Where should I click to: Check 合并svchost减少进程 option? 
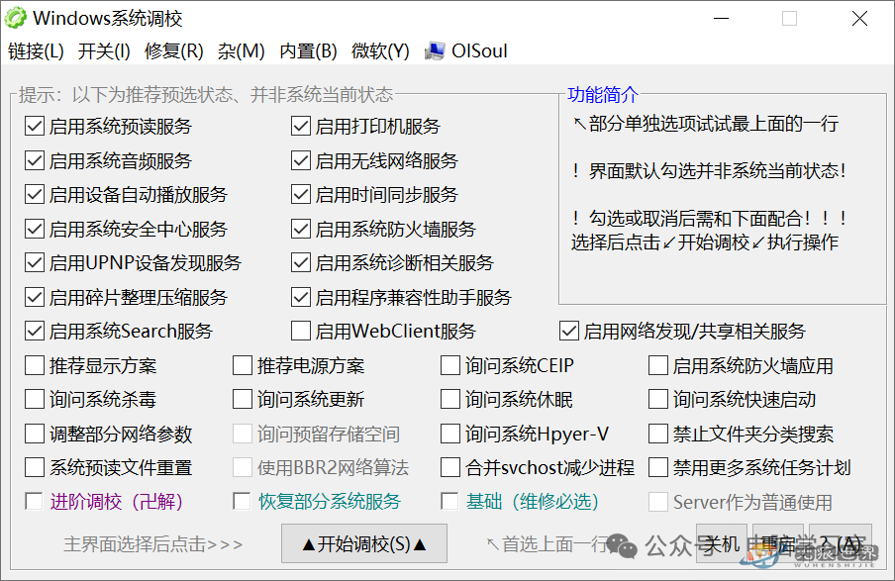450,467
